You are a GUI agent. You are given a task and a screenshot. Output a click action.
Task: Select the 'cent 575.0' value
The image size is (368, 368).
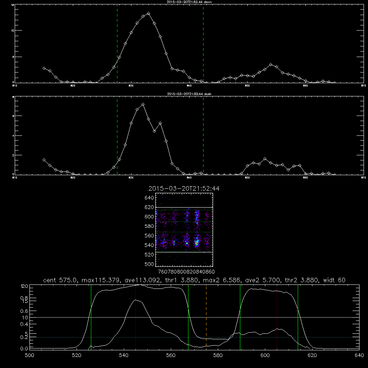pyautogui.click(x=60, y=280)
